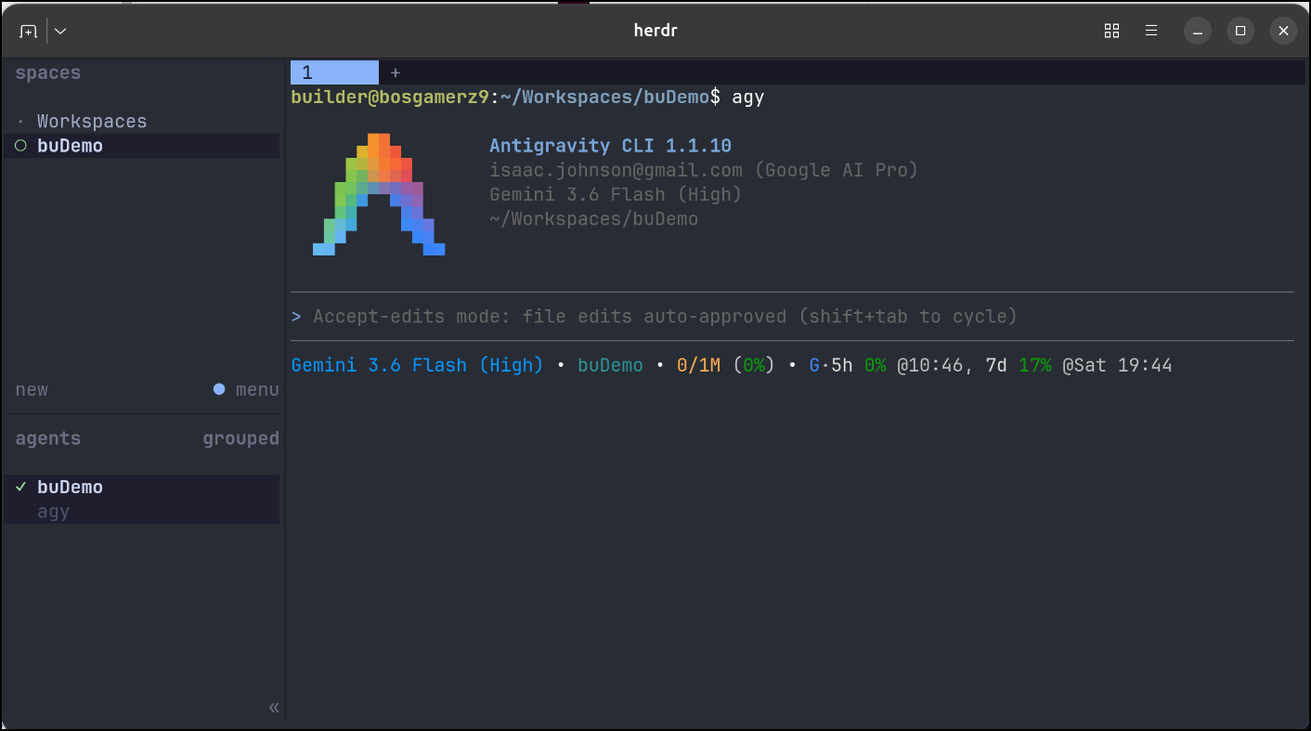Image resolution: width=1311 pixels, height=731 pixels.
Task: Click the 0/1M token count
Action: (698, 365)
